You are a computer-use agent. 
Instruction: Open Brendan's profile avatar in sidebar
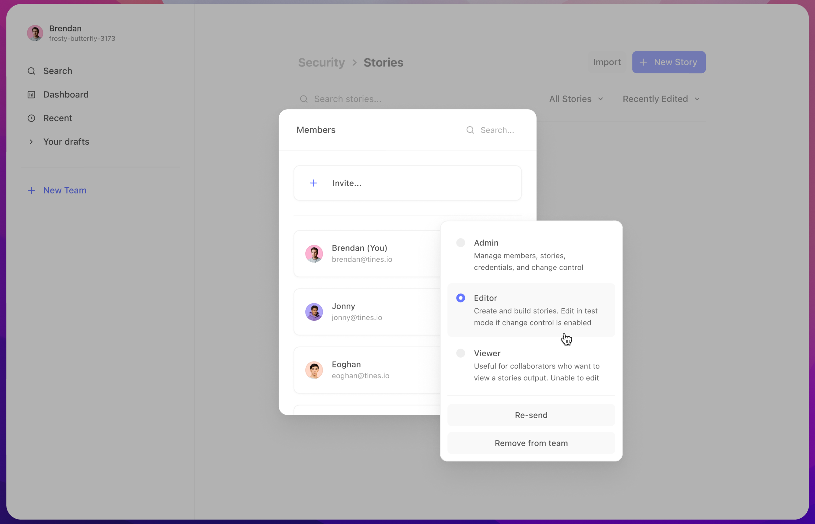click(x=35, y=33)
